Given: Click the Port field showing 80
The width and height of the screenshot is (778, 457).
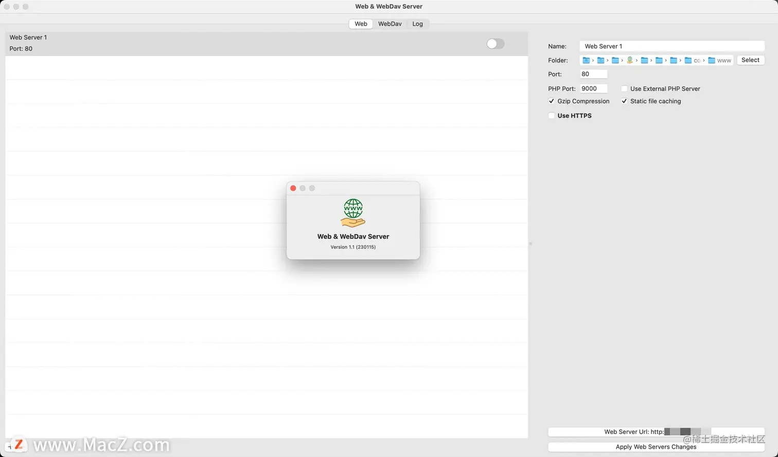Looking at the screenshot, I should click(x=594, y=74).
